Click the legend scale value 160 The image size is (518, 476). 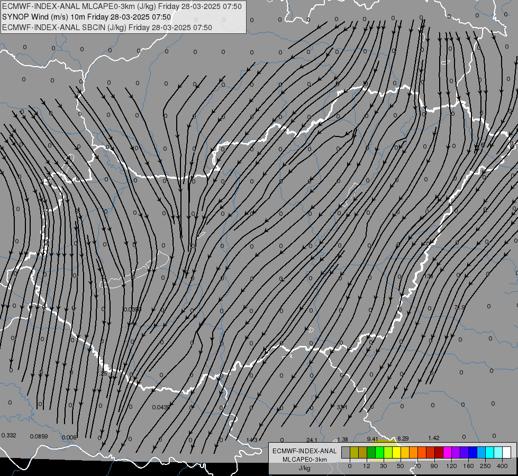[468, 466]
